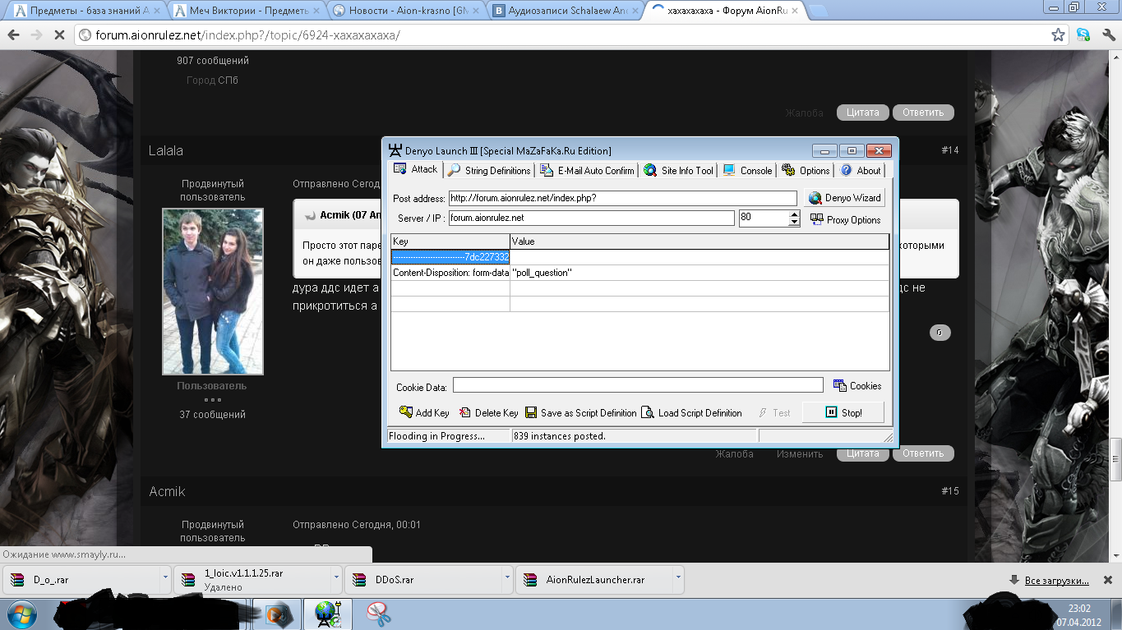Click the browser forward arrow
Image resolution: width=1122 pixels, height=630 pixels.
click(x=36, y=35)
